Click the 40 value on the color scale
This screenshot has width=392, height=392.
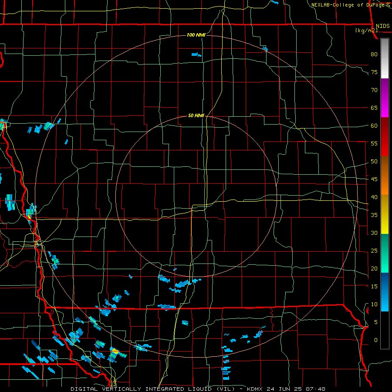[x=374, y=197]
